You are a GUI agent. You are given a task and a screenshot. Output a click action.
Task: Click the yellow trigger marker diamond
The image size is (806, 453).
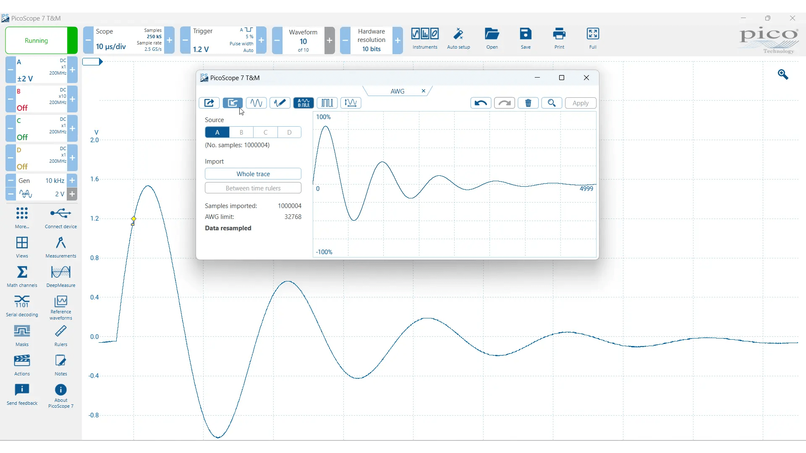tap(133, 219)
